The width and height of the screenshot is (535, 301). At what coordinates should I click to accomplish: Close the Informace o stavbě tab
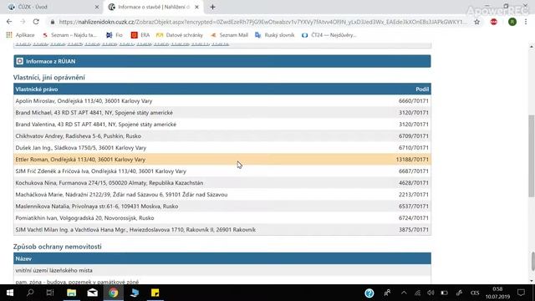pyautogui.click(x=196, y=7)
